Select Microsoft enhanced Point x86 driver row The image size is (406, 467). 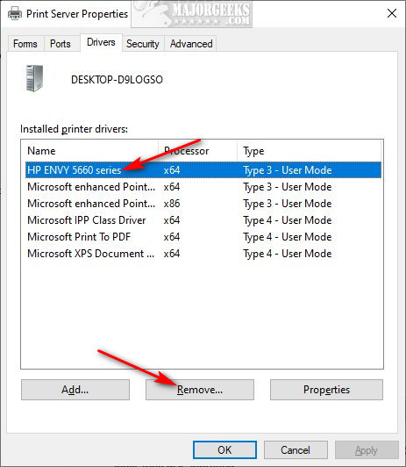(203, 204)
